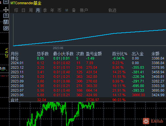Switch to the 周 weekly tab
Image resolution: width=166 pixels, height=126 pixels.
tap(31, 10)
